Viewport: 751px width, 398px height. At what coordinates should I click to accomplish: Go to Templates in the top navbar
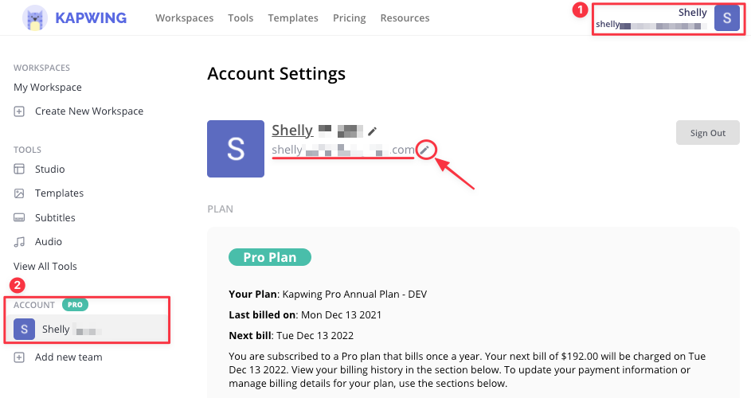coord(293,18)
